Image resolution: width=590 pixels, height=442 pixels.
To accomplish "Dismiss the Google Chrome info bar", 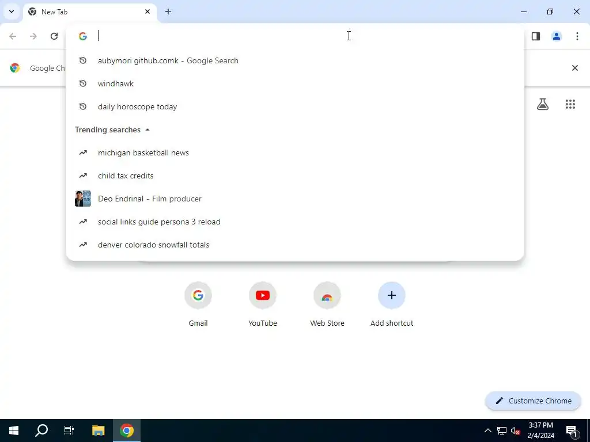I will click(575, 68).
